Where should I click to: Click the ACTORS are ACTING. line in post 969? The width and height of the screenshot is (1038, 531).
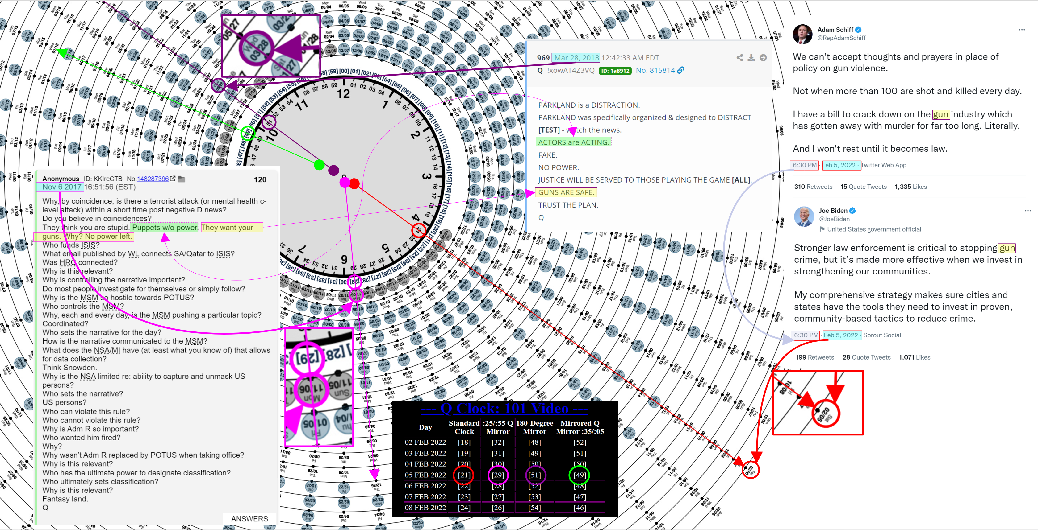click(x=573, y=142)
